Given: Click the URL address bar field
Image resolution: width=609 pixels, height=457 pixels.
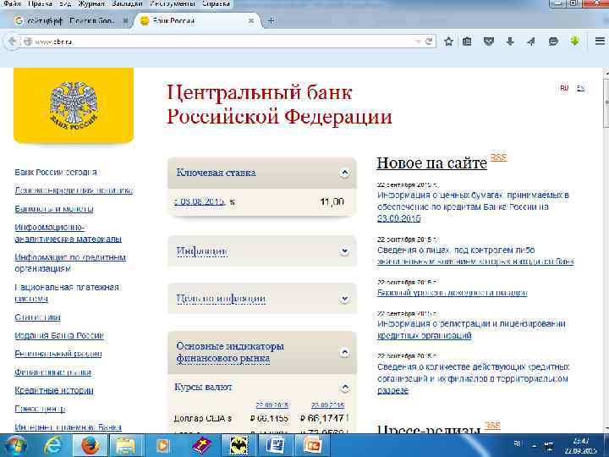Looking at the screenshot, I should 223,41.
